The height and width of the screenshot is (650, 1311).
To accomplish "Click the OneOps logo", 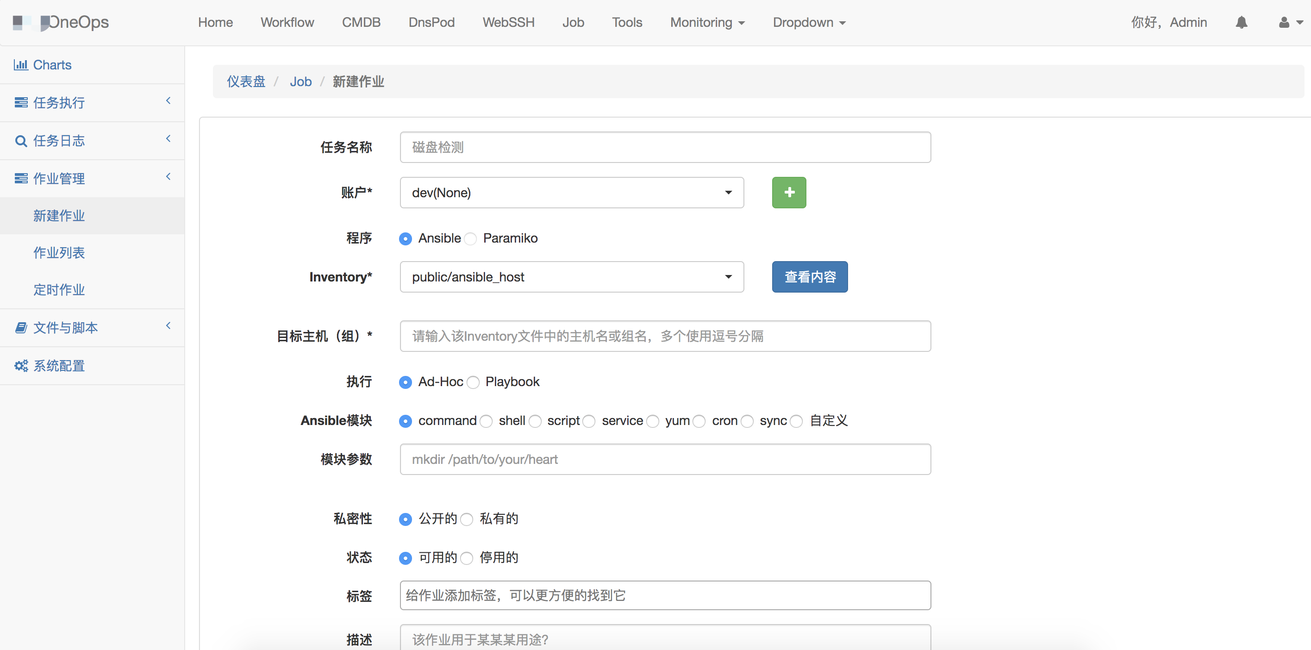I will click(x=61, y=22).
